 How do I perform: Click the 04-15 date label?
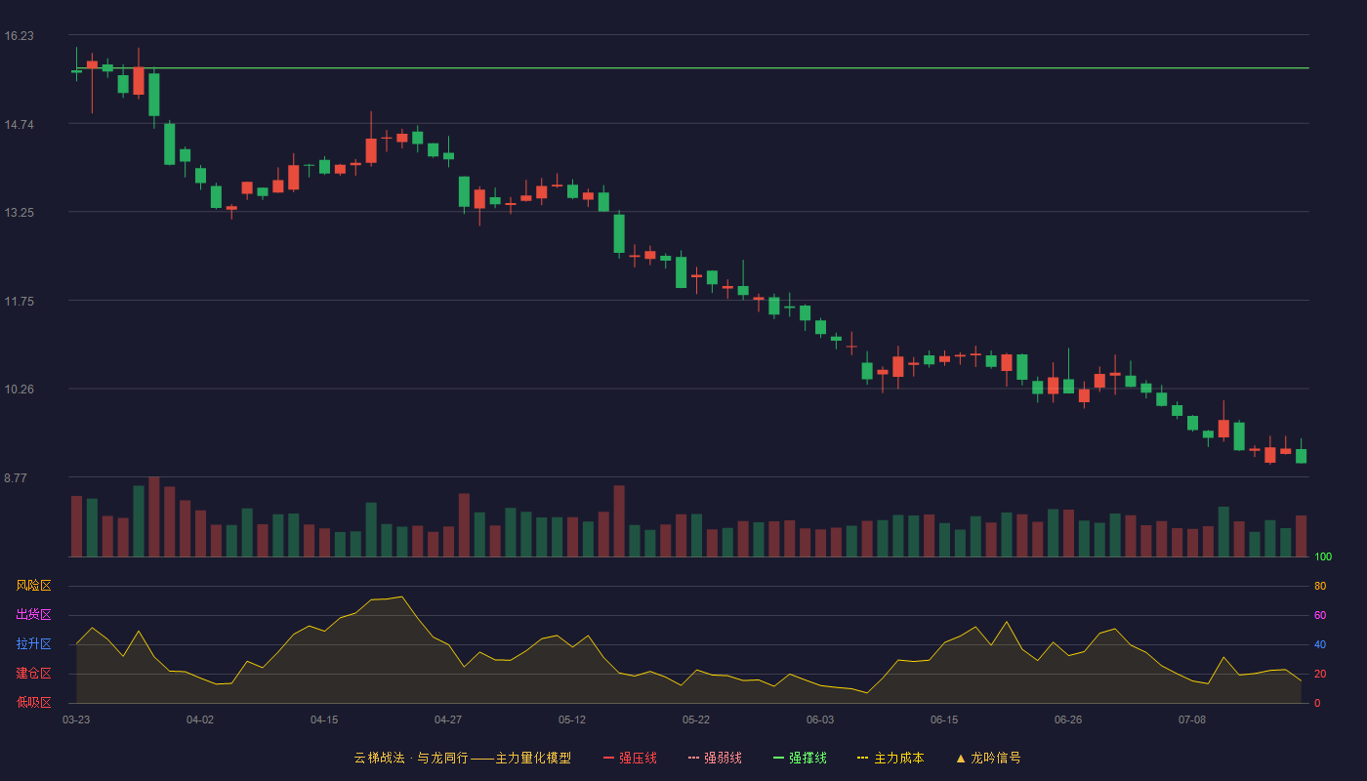[324, 719]
